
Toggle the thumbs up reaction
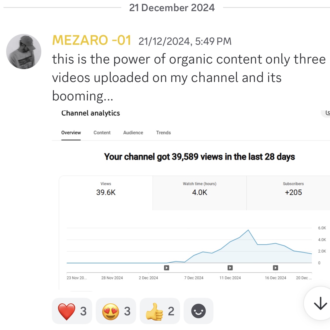point(160,311)
